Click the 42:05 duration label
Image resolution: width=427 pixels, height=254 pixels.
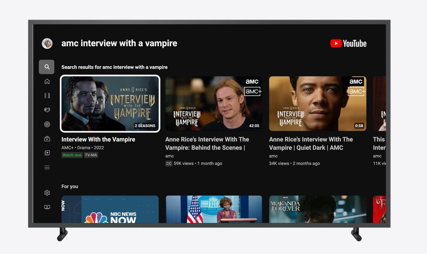pos(254,126)
